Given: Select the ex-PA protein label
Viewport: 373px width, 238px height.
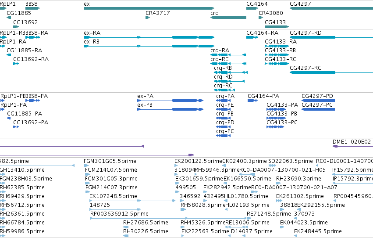Looking at the screenshot, I should 146,96.
